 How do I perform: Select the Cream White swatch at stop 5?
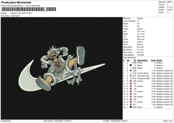coord(131,73)
